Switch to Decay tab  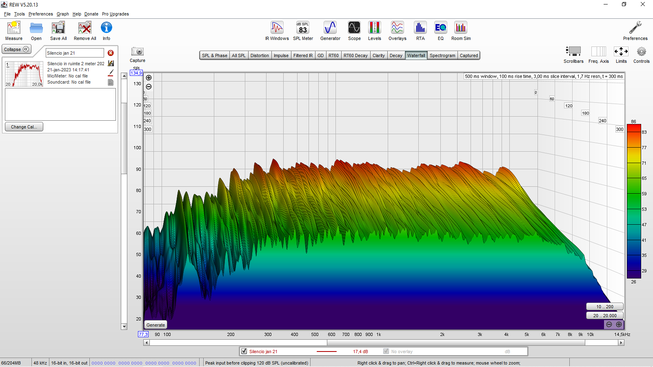[396, 55]
